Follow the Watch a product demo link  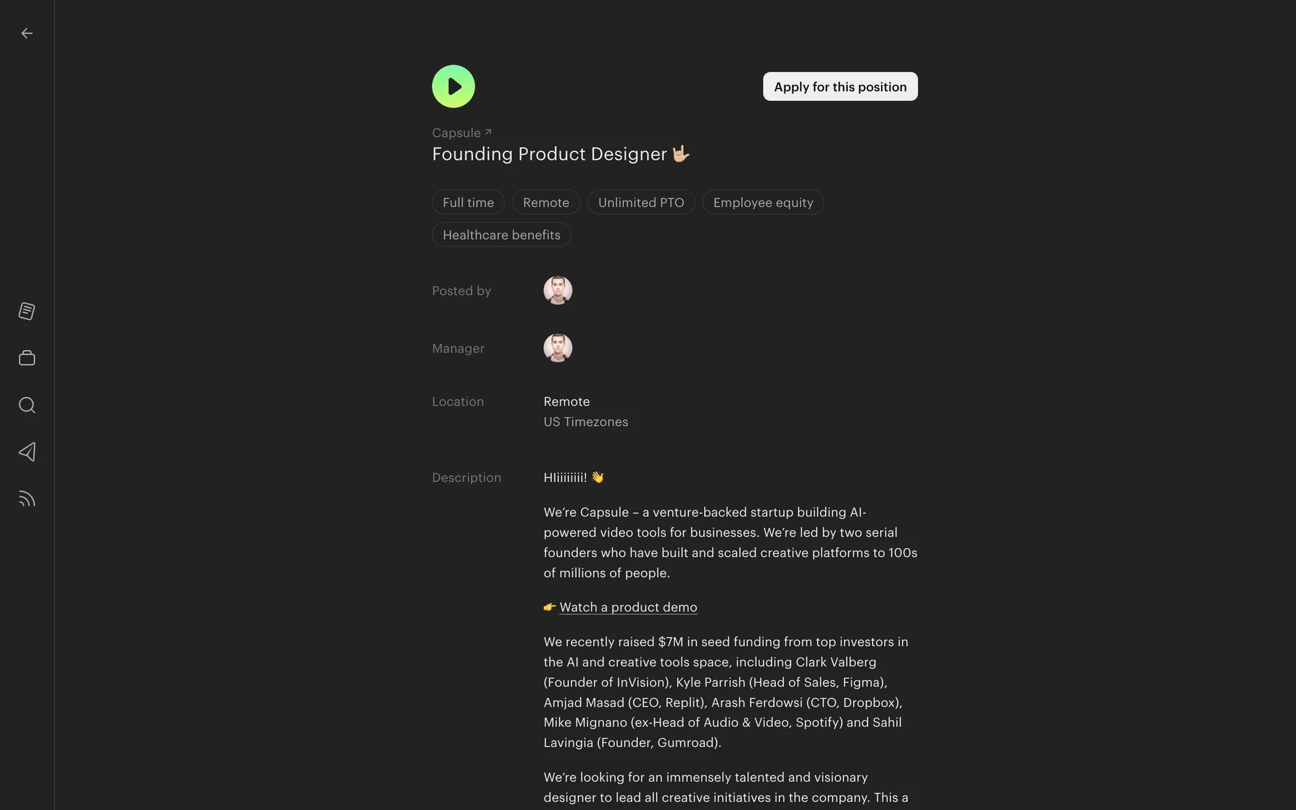tap(628, 607)
